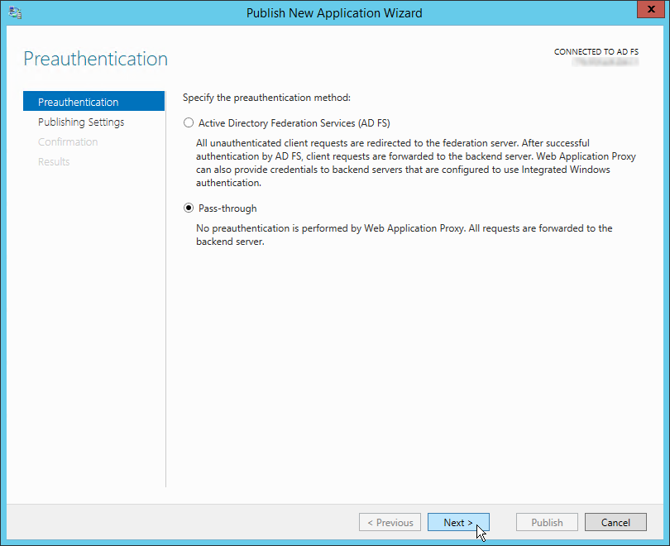Select the Preauthentication step in the sidebar
Screen dimensions: 670x546
93,101
